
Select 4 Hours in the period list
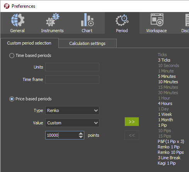click(x=165, y=103)
